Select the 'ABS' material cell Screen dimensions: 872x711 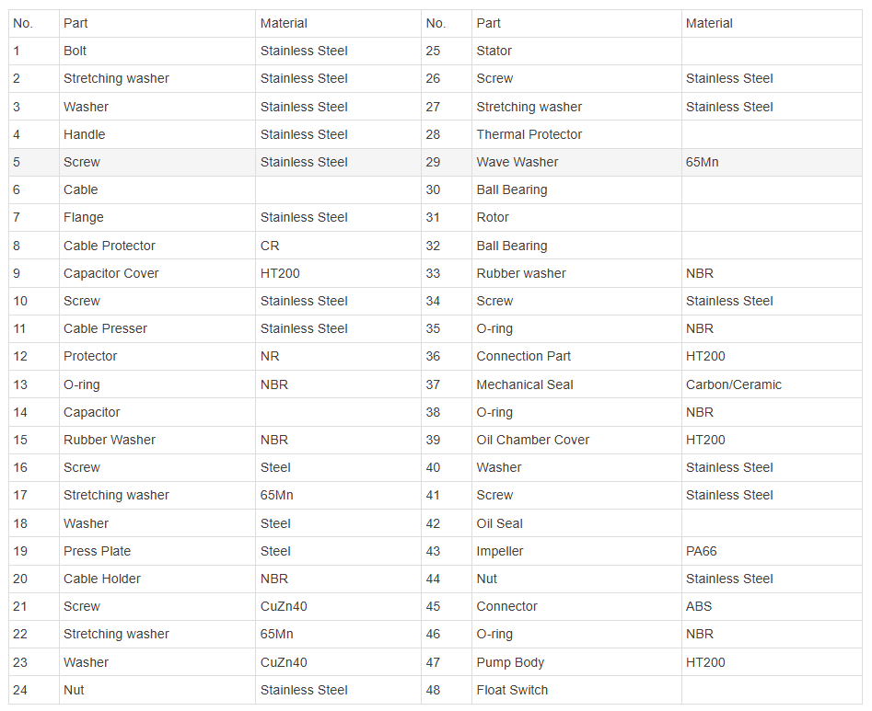pos(772,606)
